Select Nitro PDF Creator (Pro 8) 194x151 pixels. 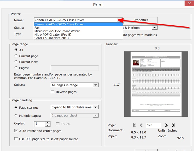(x=53, y=35)
